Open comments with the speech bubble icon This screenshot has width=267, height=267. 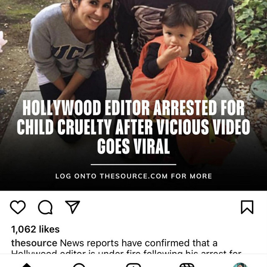pos(45,207)
